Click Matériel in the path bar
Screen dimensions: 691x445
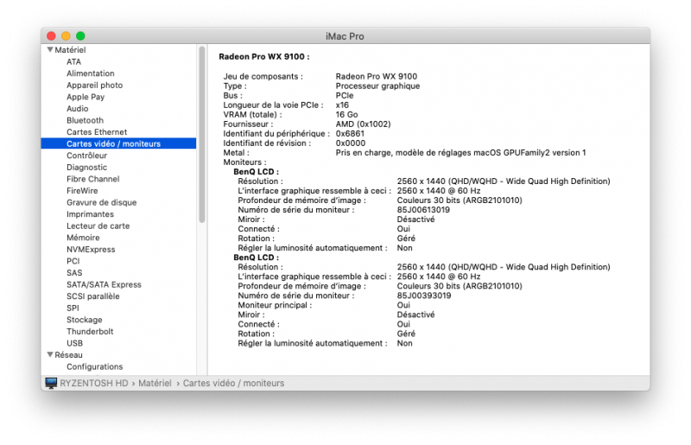tap(155, 383)
